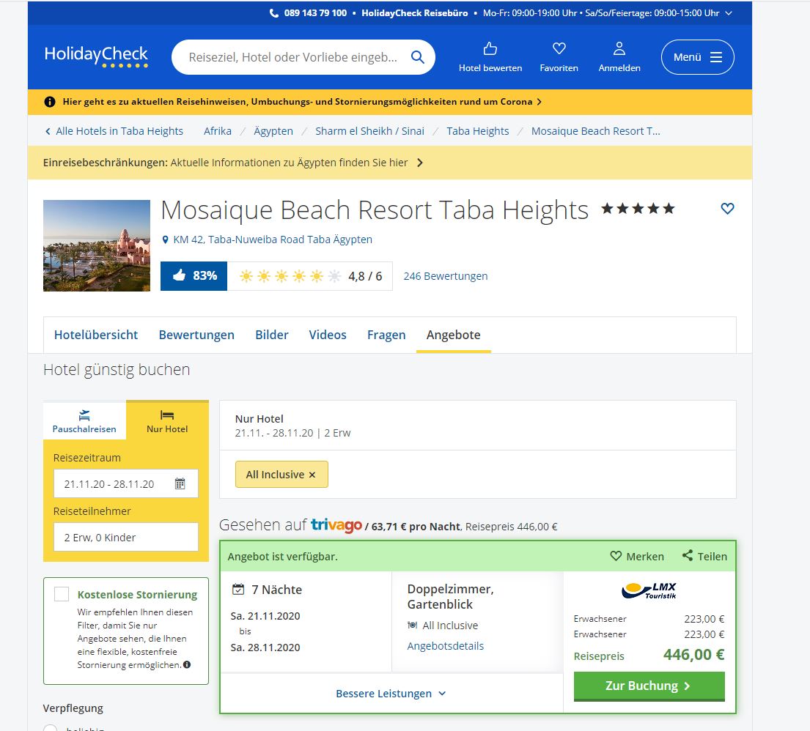Open 246 Bewertungen link
The height and width of the screenshot is (731, 810).
445,276
